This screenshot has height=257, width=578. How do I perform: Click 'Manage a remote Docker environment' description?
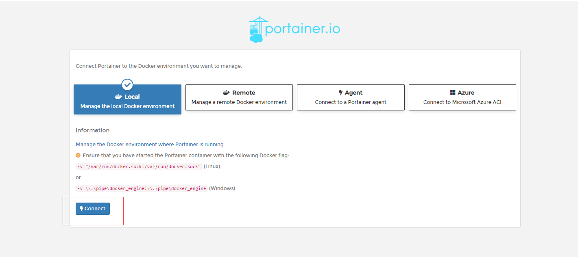239,102
